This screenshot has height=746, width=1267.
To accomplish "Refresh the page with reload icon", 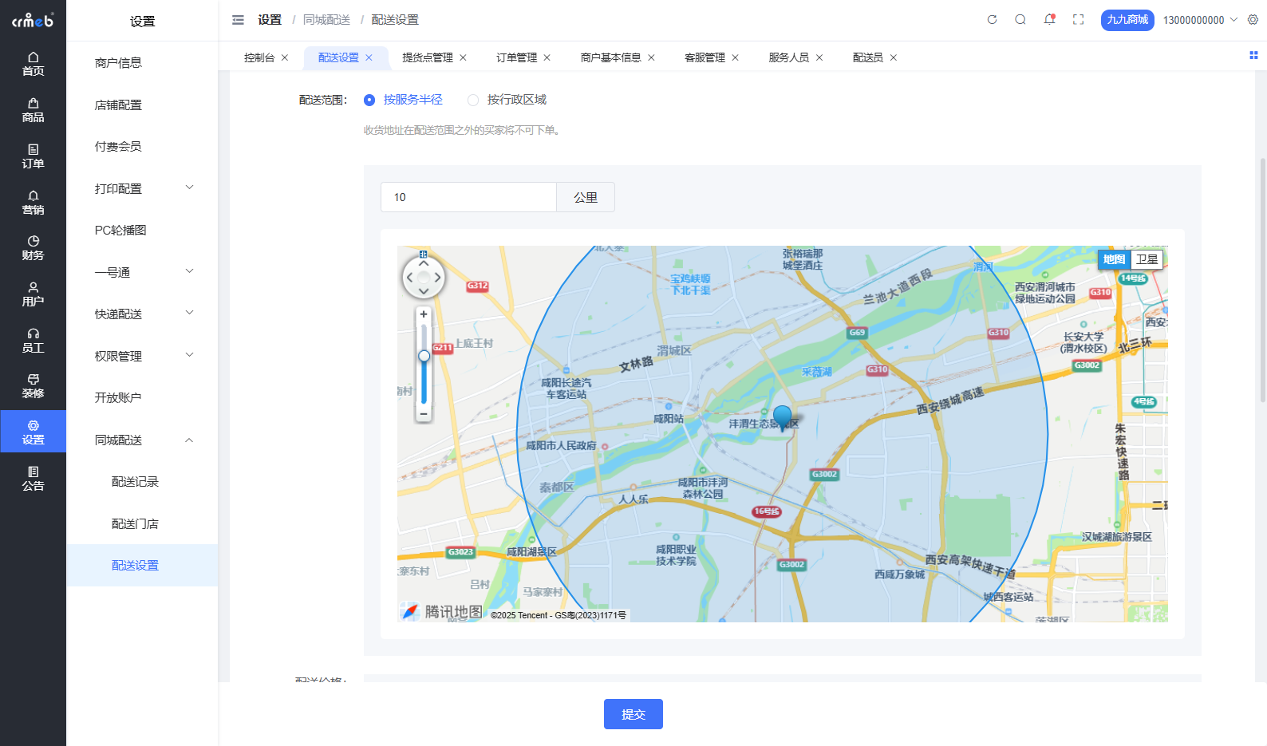I will click(x=992, y=20).
